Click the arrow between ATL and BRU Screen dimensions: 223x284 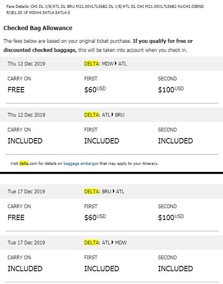coord(113,115)
